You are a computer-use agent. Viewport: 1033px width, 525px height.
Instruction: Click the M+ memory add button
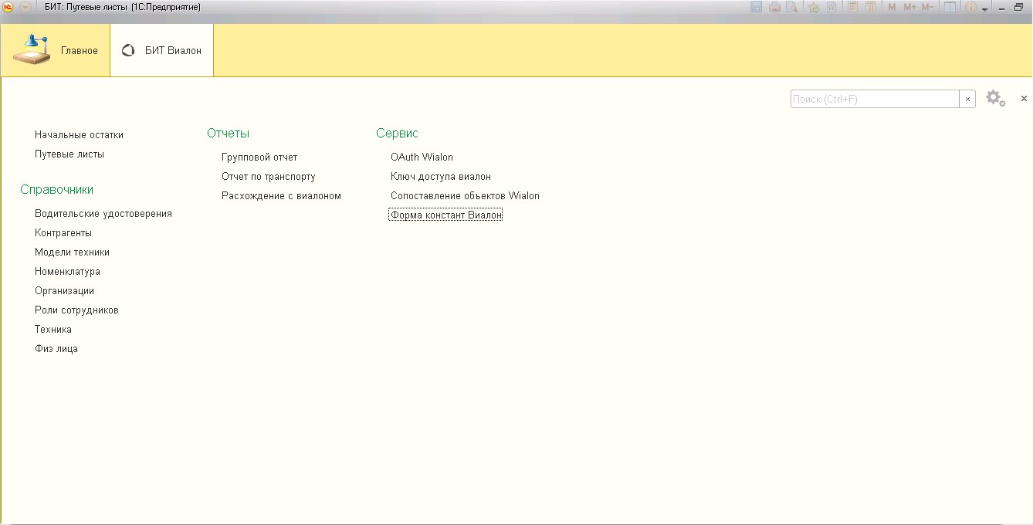coord(909,7)
